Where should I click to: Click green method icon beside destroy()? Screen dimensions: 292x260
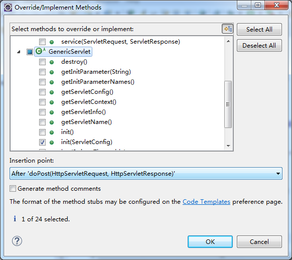52,62
